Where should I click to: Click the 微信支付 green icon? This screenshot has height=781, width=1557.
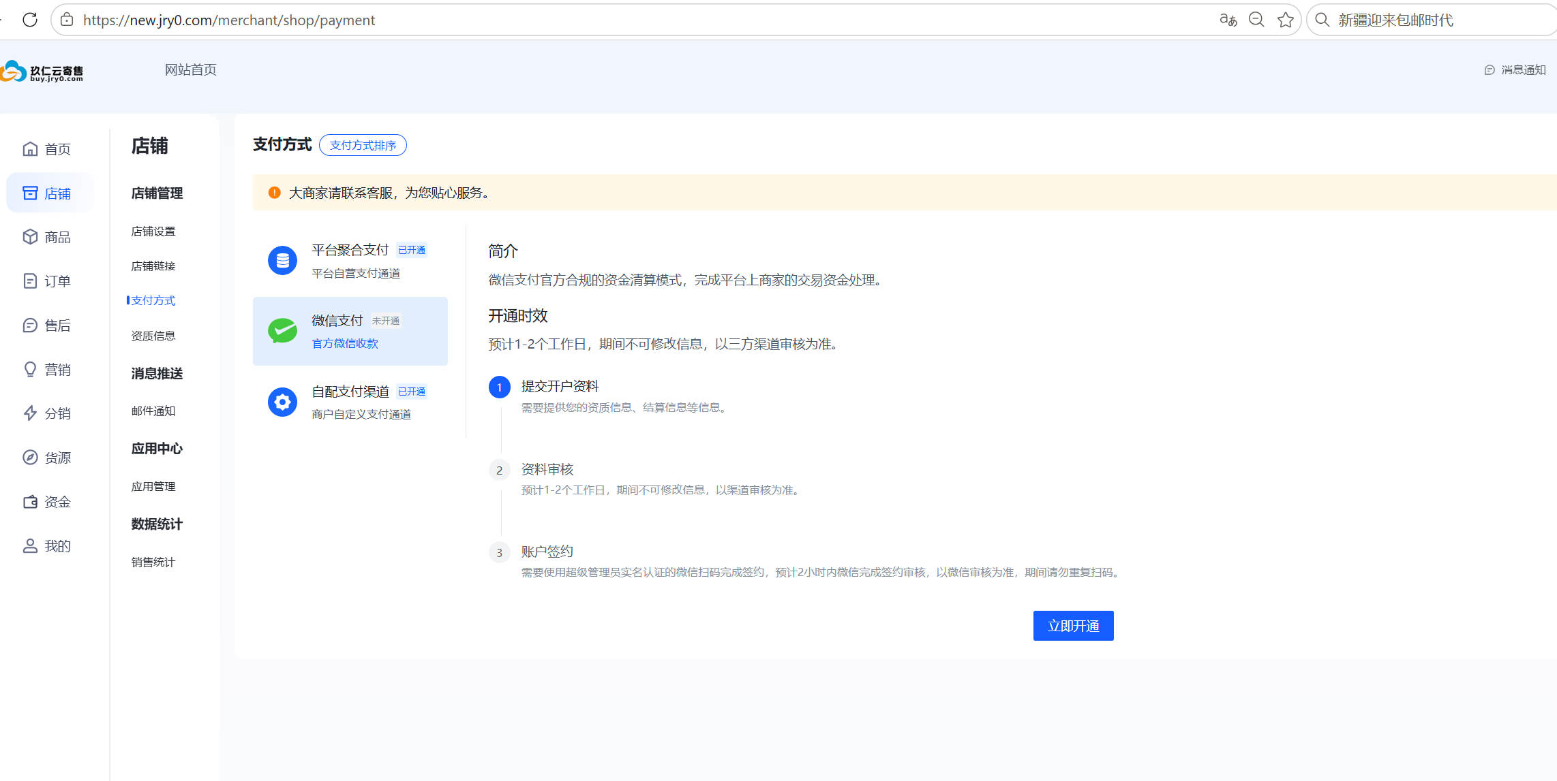click(x=282, y=331)
